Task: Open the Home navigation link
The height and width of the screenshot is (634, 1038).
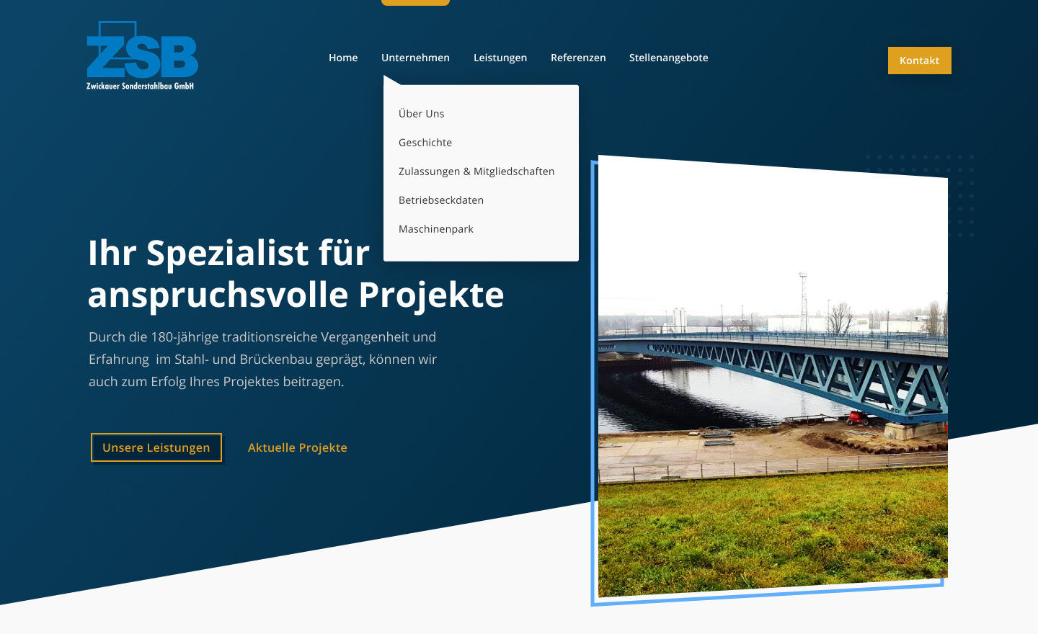Action: (x=343, y=58)
